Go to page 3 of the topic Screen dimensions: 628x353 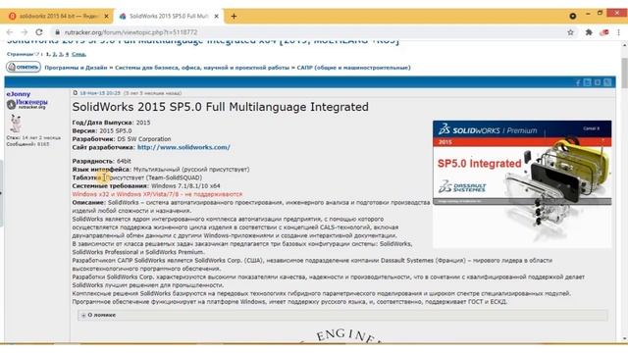click(61, 54)
